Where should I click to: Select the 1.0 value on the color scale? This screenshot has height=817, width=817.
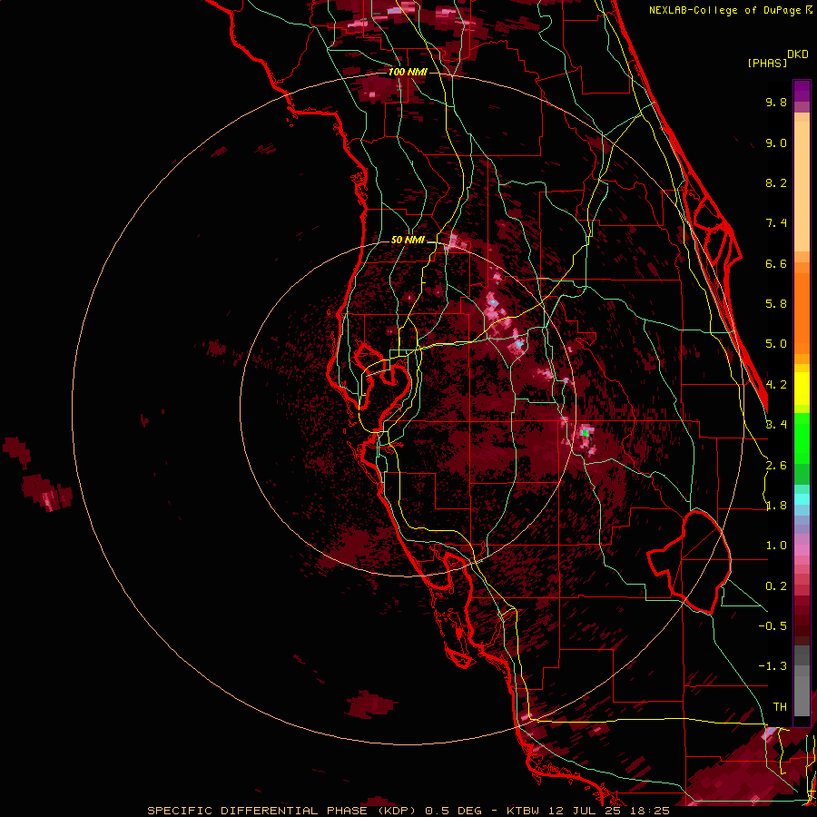776,546
